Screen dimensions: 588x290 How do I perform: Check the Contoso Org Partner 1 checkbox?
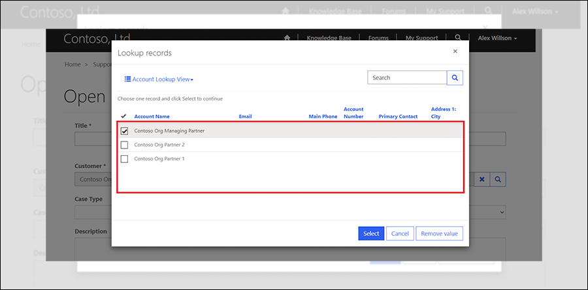tap(125, 159)
